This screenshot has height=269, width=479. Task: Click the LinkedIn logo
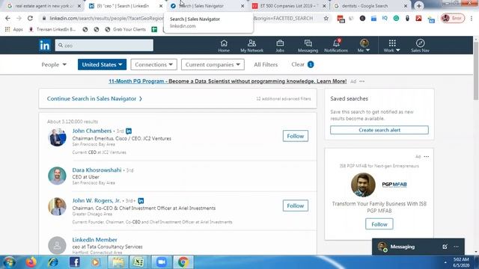(x=45, y=46)
